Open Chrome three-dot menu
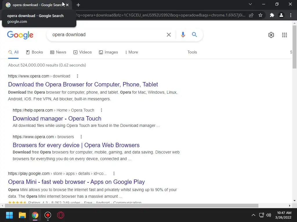 coord(291,15)
